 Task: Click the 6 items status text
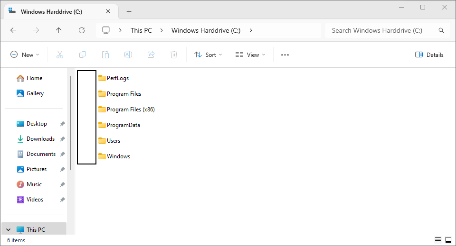click(16, 240)
